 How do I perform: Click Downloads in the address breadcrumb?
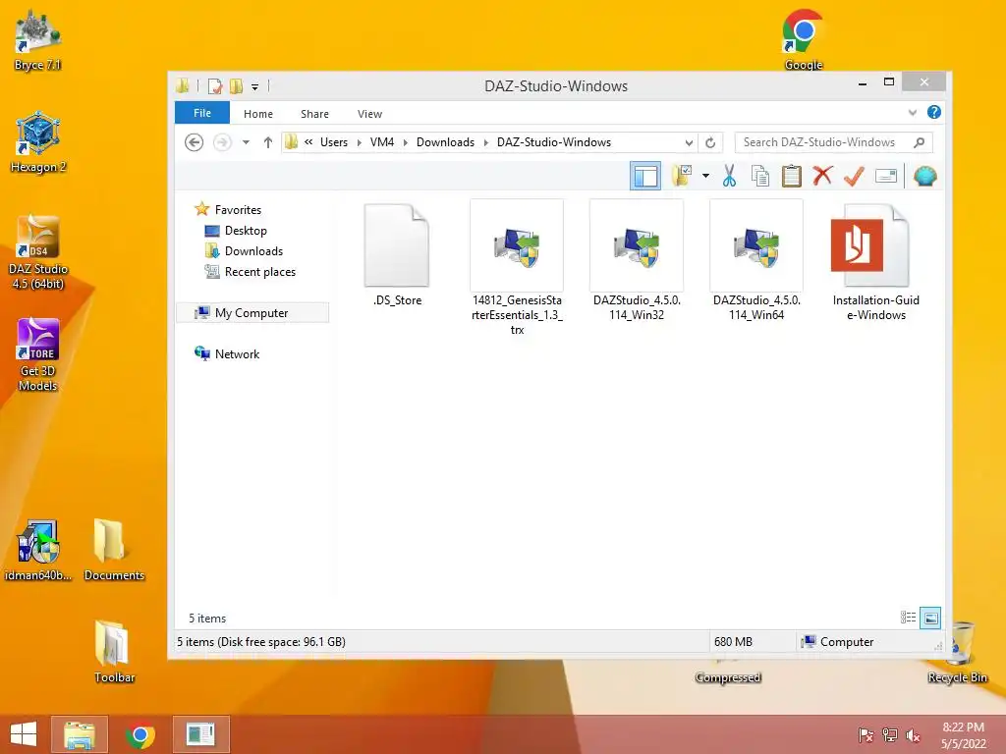point(445,142)
